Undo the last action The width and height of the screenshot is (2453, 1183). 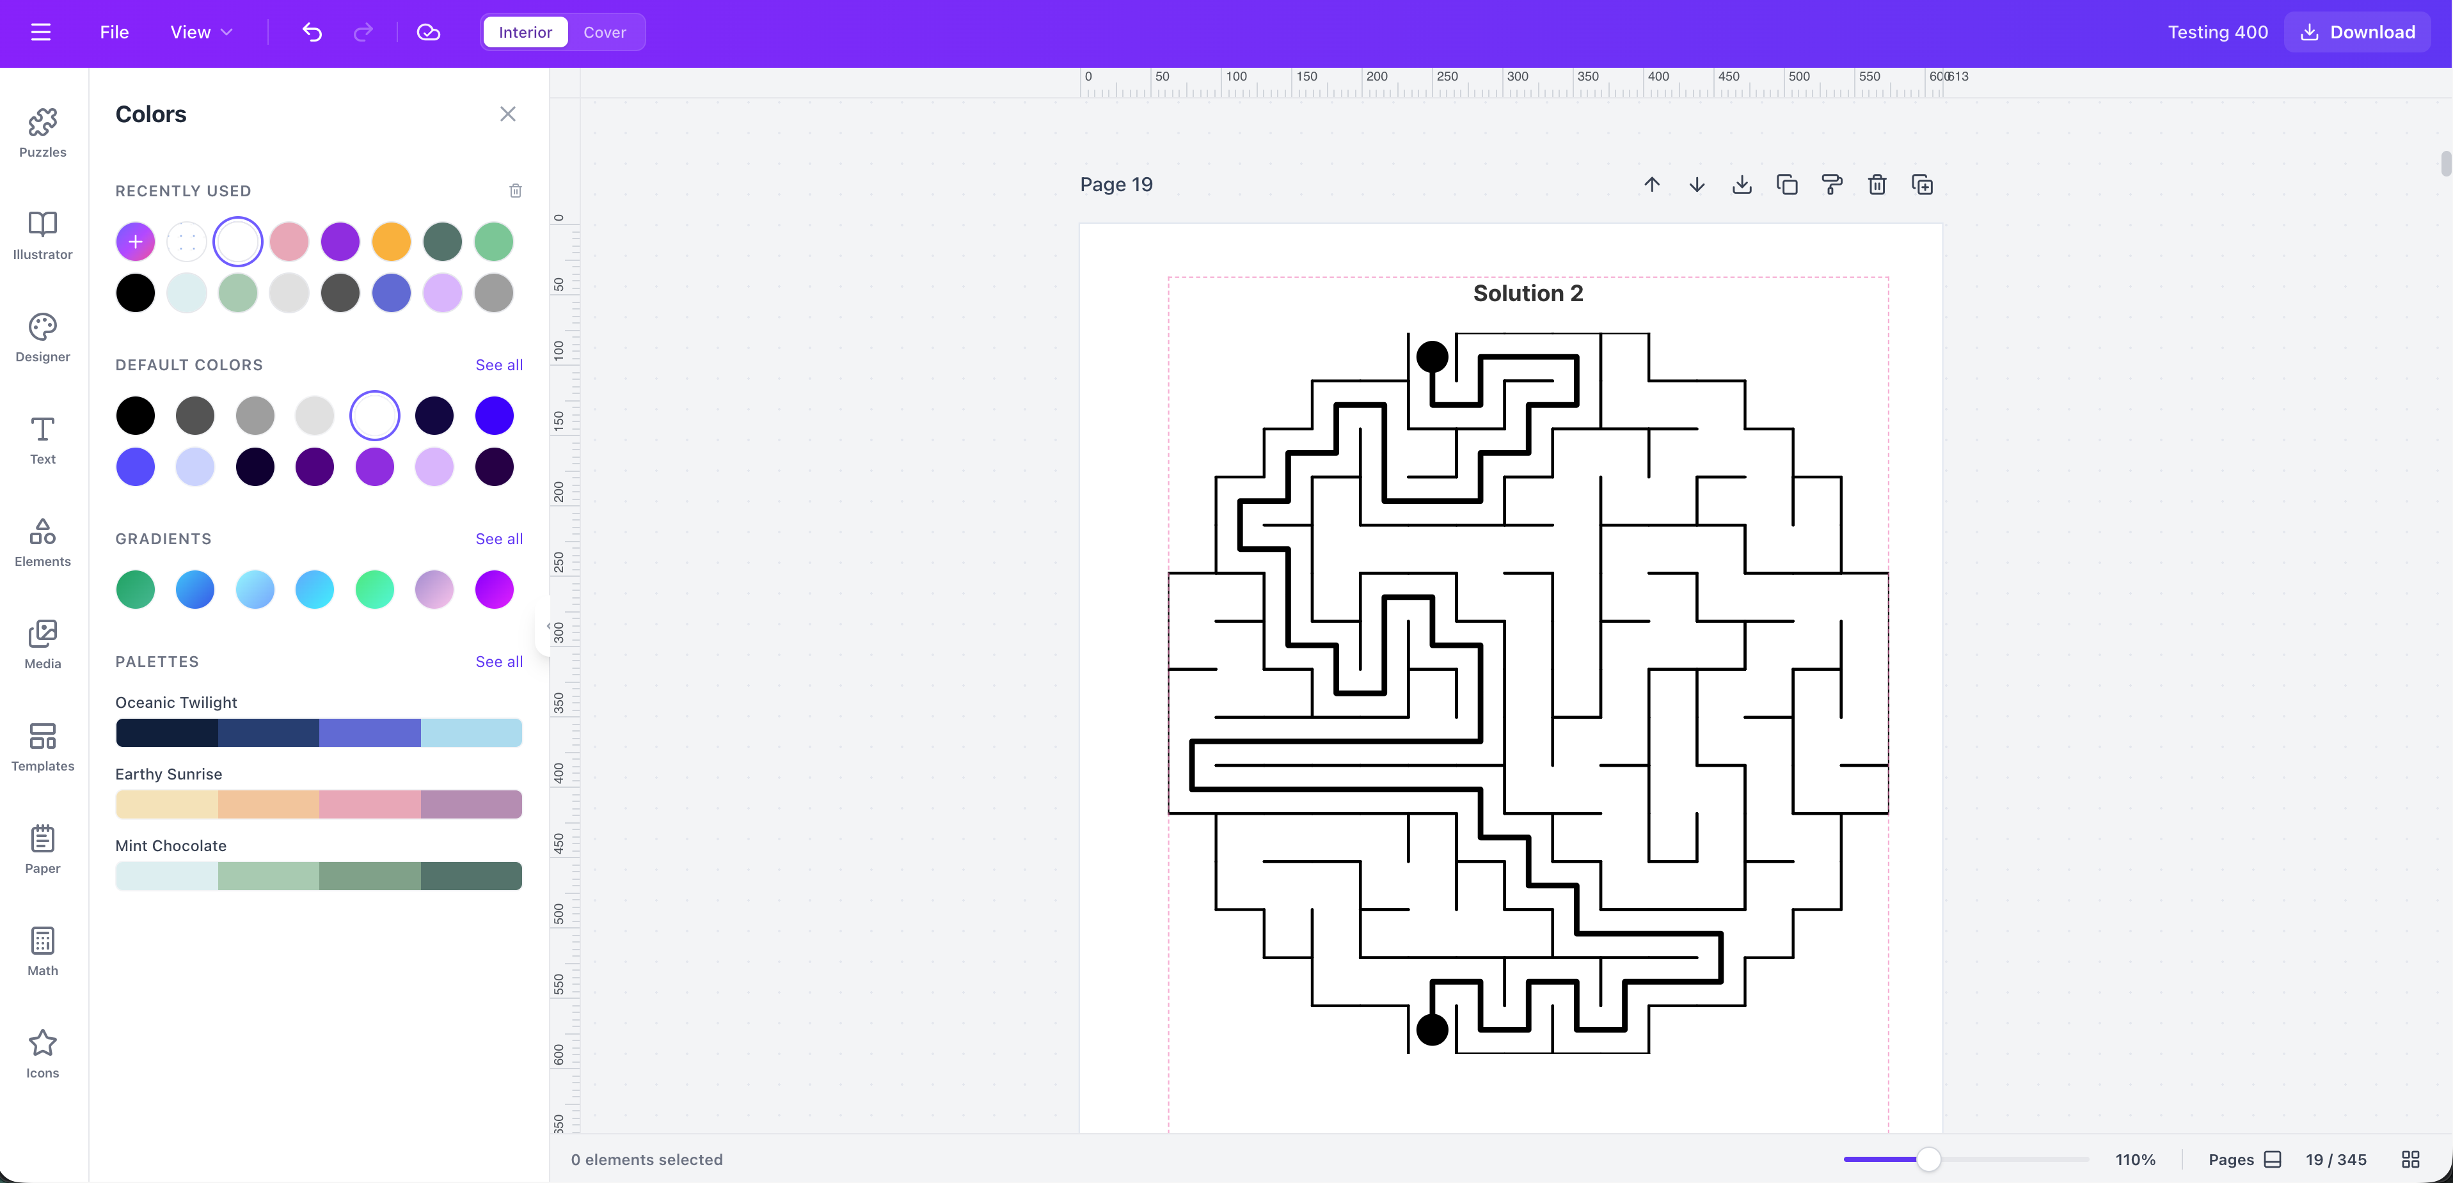[x=312, y=31]
